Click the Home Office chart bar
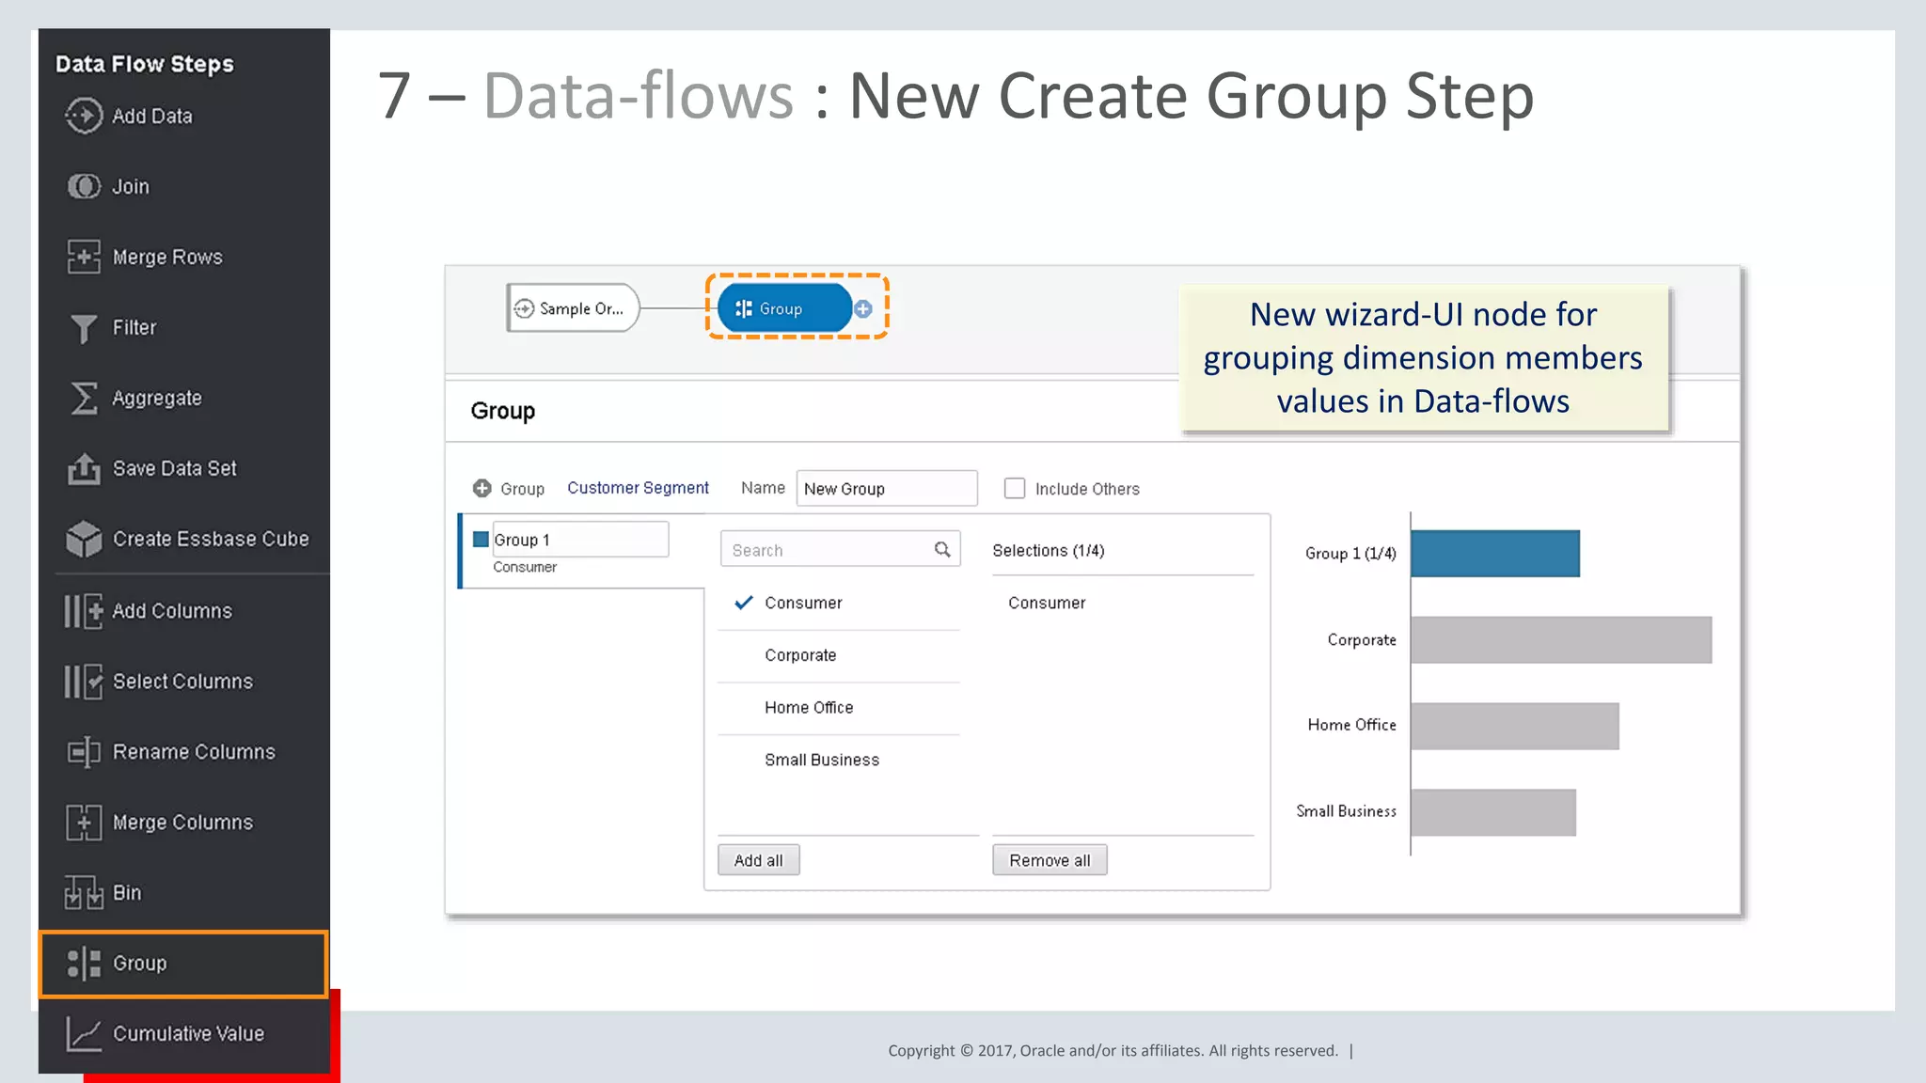This screenshot has width=1926, height=1083. (x=1515, y=726)
